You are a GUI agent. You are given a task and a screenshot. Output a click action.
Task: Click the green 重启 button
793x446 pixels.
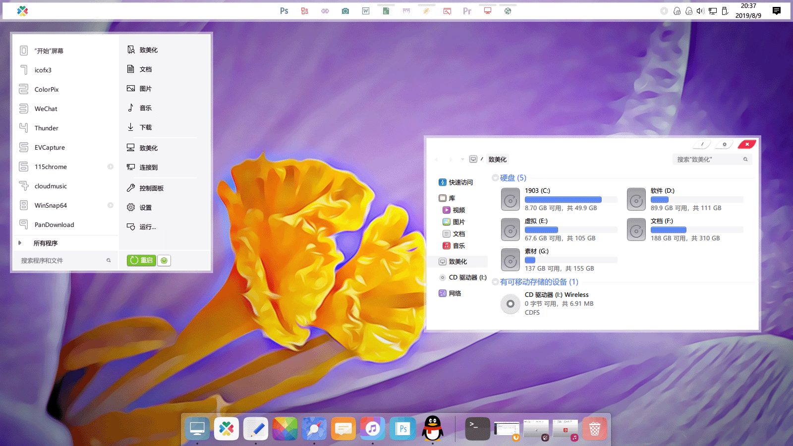tap(141, 261)
